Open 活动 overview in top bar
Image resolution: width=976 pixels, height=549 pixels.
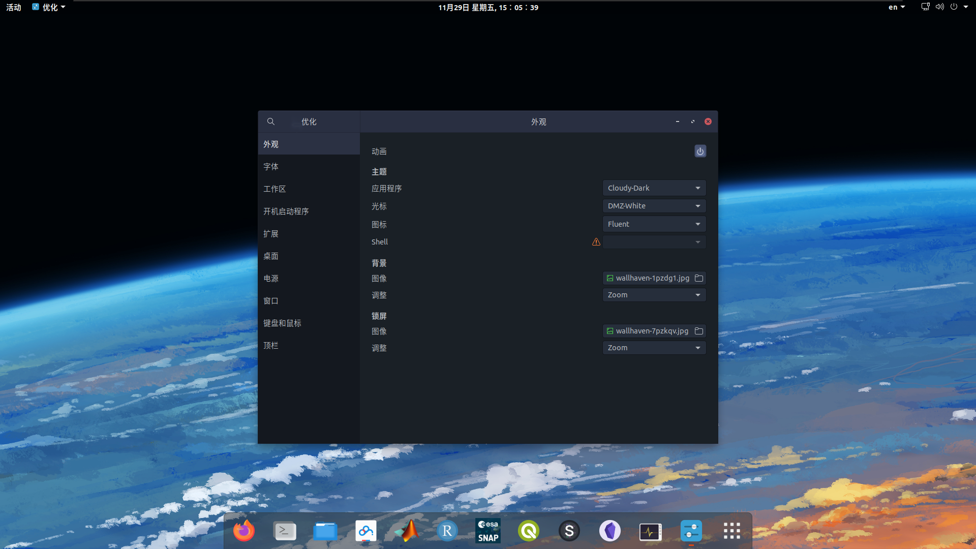tap(14, 7)
